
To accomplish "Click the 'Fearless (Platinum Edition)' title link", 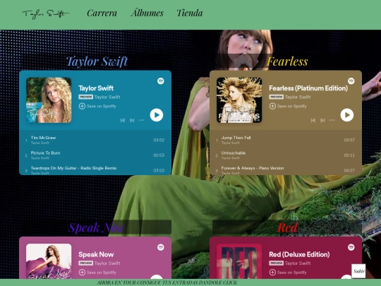I will point(308,88).
